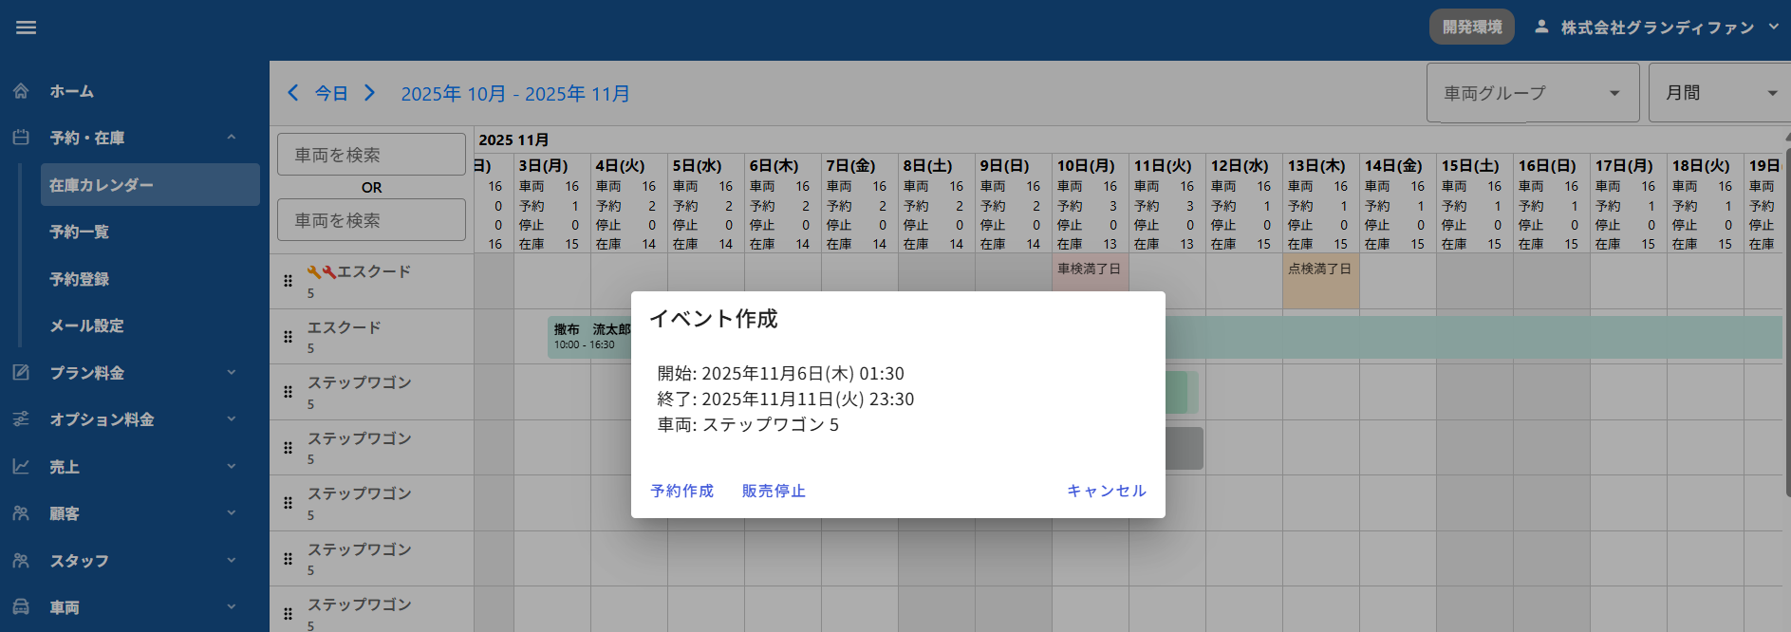Viewport: 1791px width, 632px height.
Task: Jump to 今日 on the calendar
Action: click(331, 93)
